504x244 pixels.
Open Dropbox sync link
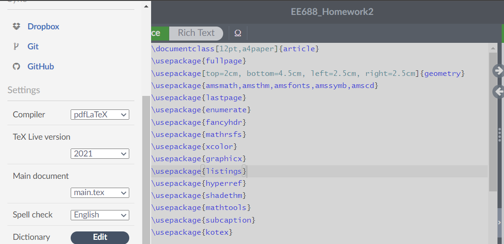[x=43, y=27]
